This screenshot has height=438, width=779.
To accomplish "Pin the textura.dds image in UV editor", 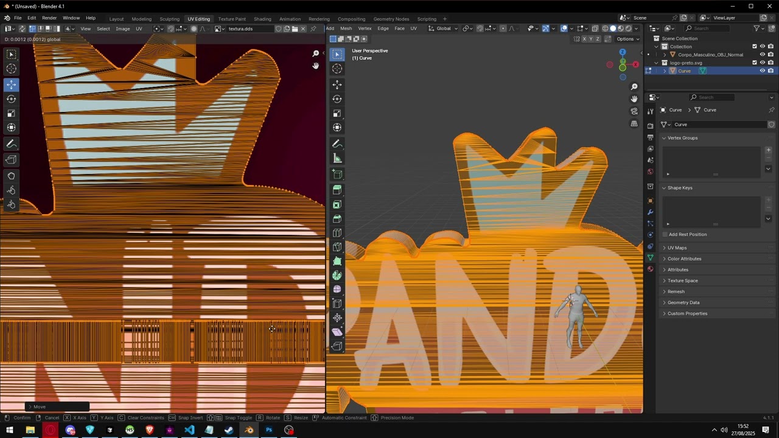I will click(x=313, y=29).
